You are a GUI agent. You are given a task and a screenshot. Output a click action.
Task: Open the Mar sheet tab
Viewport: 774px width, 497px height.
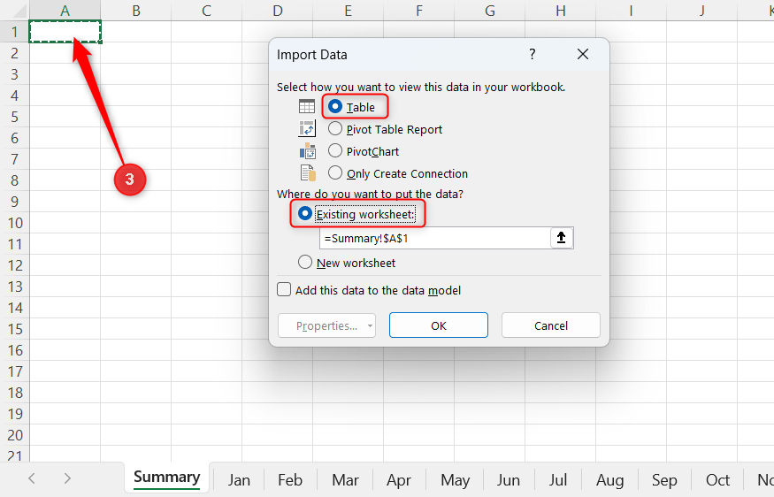[345, 479]
